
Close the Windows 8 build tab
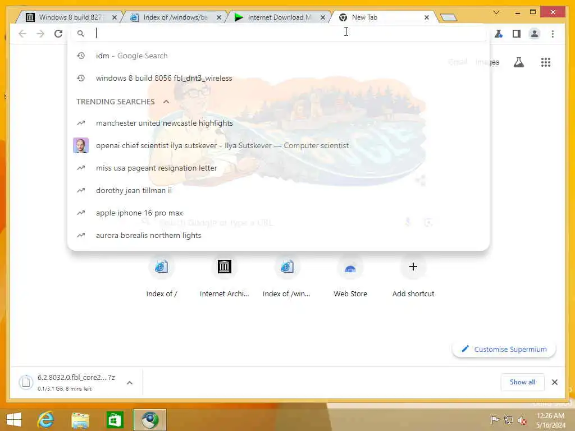[115, 17]
